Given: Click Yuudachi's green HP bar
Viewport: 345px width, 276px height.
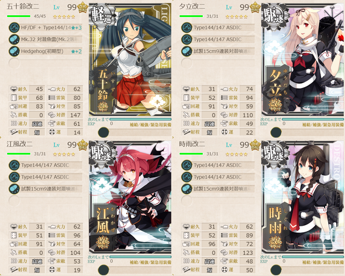Looking at the screenshot, I should click(191, 16).
